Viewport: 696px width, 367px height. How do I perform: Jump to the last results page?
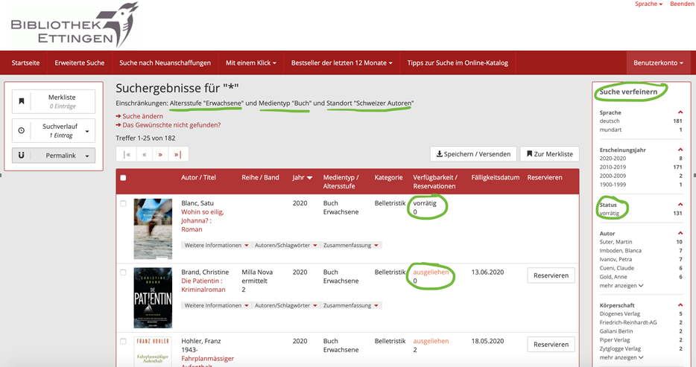(177, 154)
